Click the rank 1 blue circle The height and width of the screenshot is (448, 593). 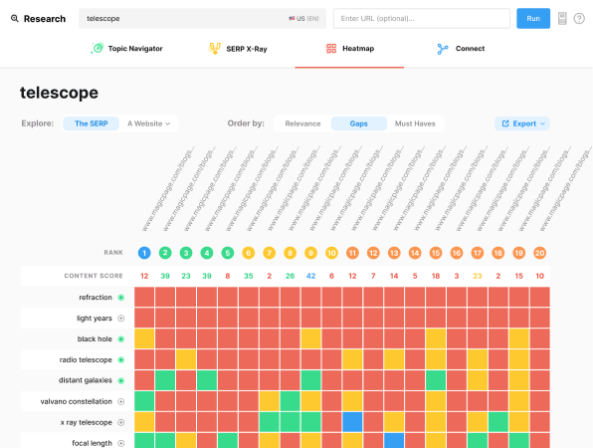[x=144, y=253]
